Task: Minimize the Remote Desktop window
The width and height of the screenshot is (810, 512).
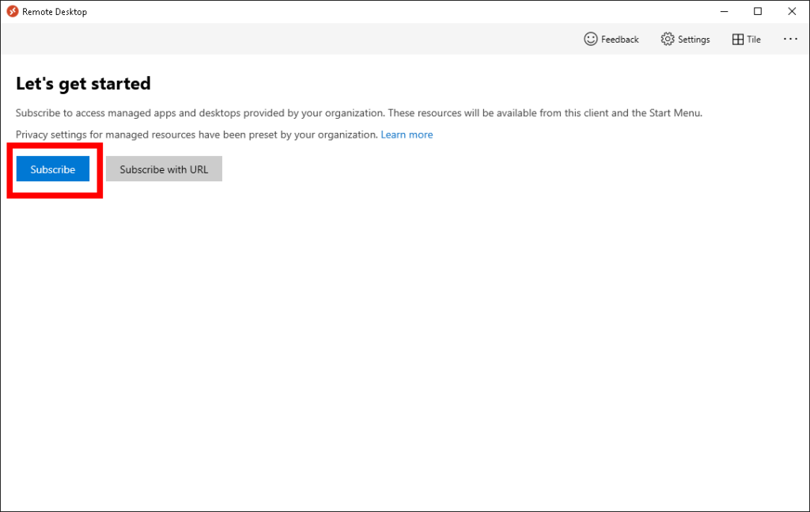Action: tap(725, 11)
